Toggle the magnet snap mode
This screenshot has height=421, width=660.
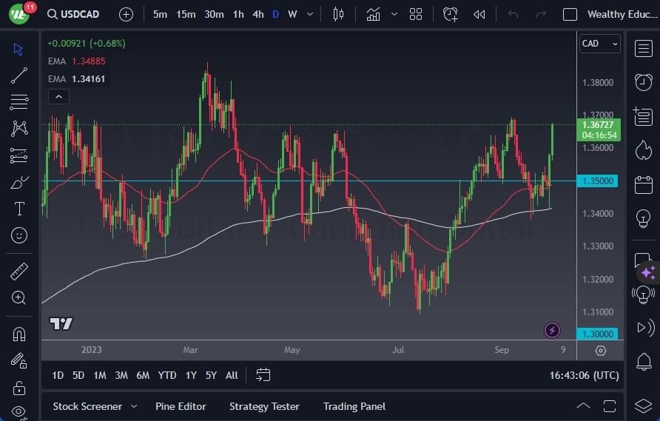click(19, 334)
